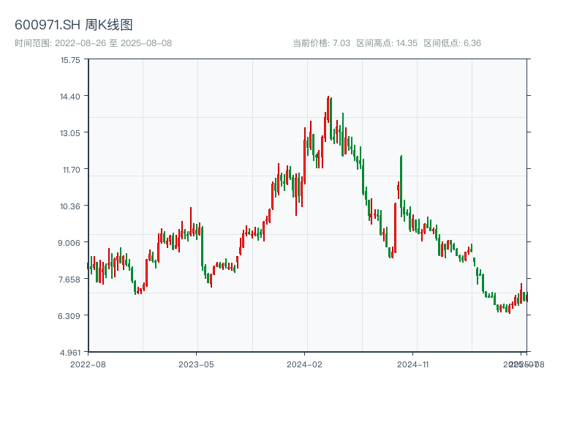Click the 9.006 y-axis price label
Screen dimensions: 585x439
tap(70, 243)
